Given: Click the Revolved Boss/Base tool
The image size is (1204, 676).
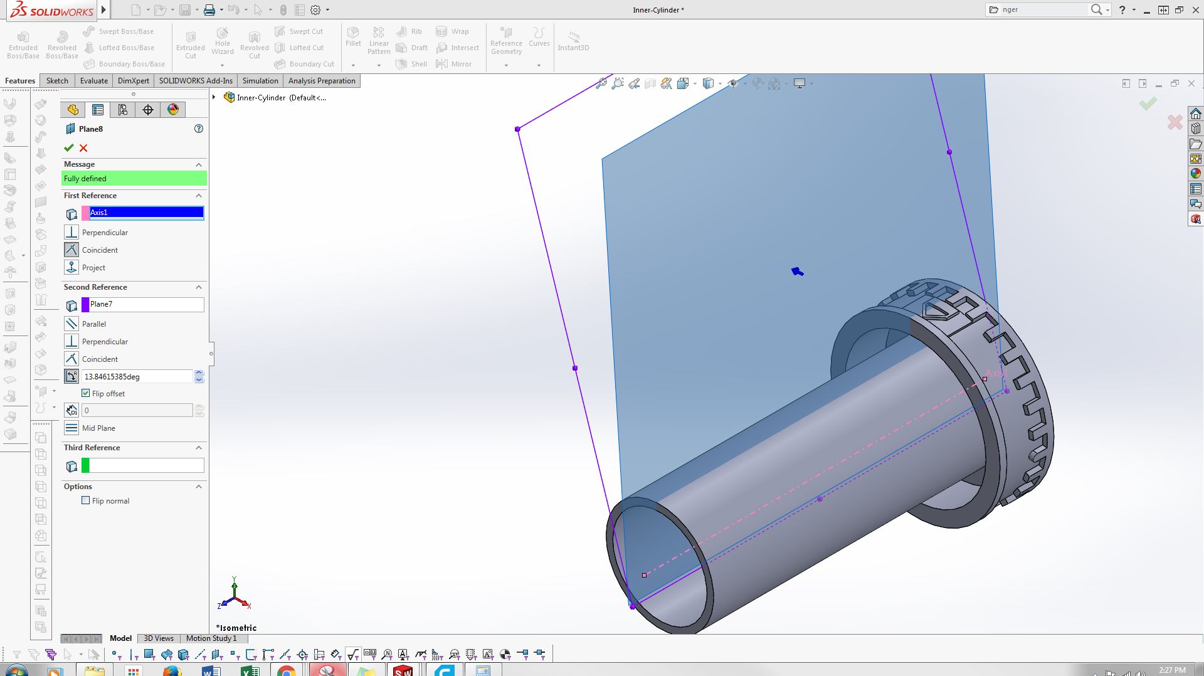Looking at the screenshot, I should (x=61, y=45).
